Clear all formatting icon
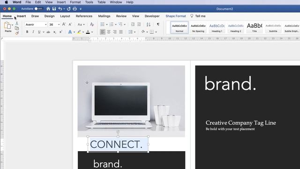Screen dimensions: 300x169 click(x=92, y=24)
